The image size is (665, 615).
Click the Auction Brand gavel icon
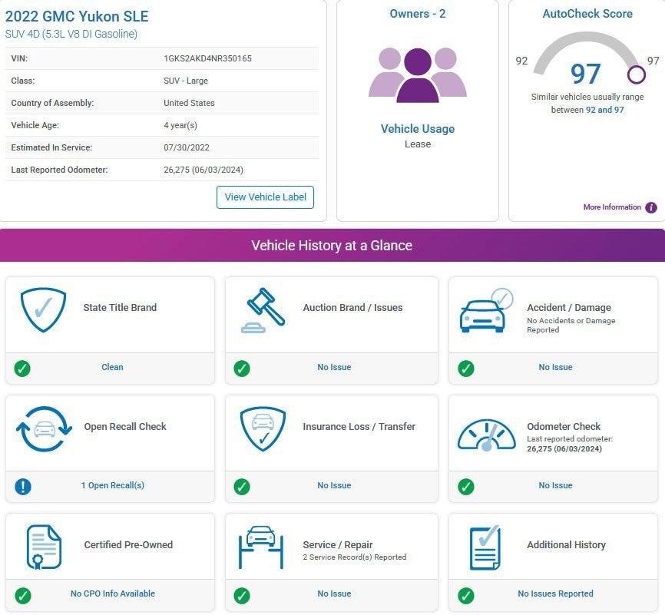point(263,310)
